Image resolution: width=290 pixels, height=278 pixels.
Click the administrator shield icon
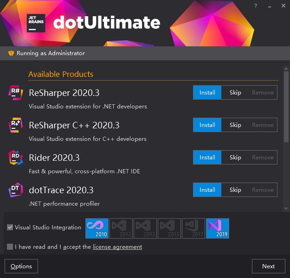11,53
